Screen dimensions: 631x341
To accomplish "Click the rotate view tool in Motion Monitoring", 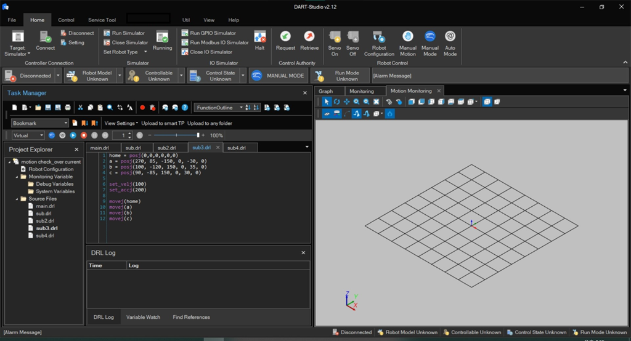I will point(336,102).
